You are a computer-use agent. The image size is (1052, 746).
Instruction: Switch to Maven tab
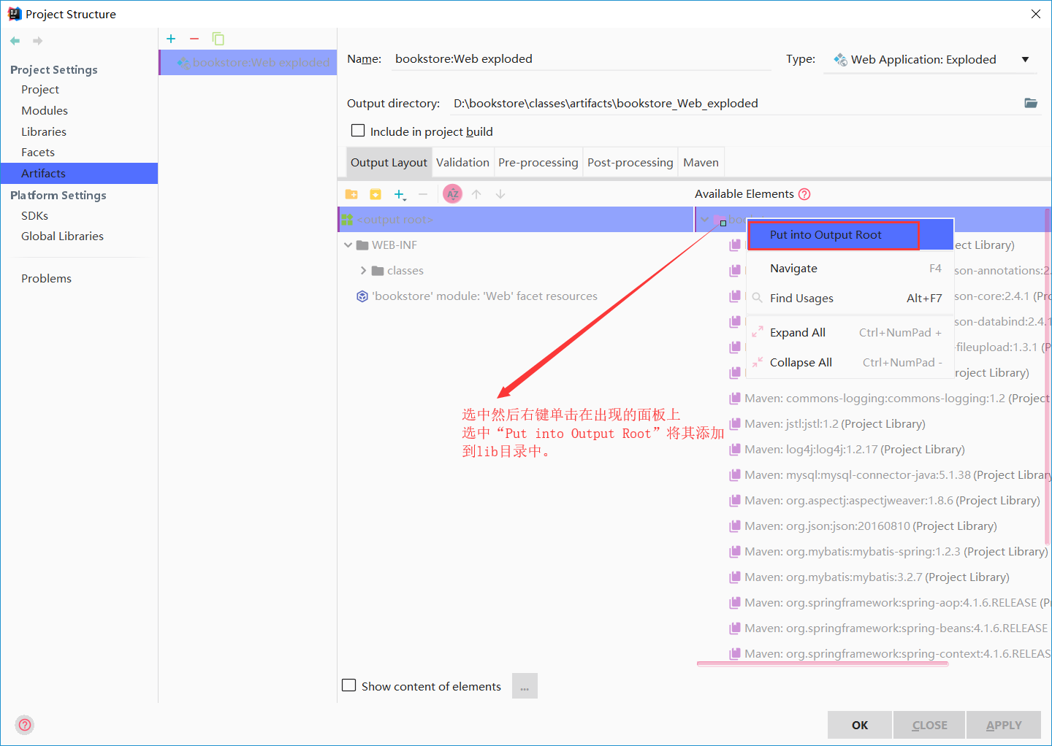(x=701, y=163)
